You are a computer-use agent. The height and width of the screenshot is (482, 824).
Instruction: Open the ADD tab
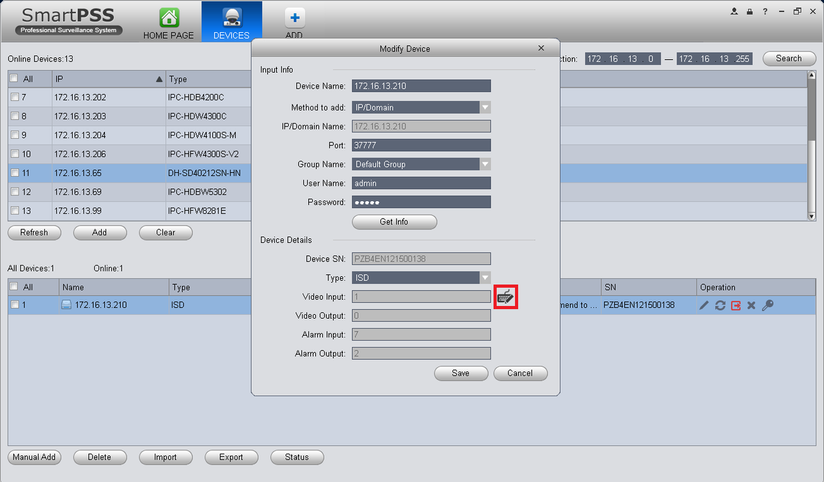[294, 23]
